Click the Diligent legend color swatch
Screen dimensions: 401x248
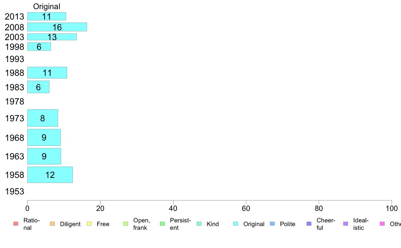click(x=52, y=224)
